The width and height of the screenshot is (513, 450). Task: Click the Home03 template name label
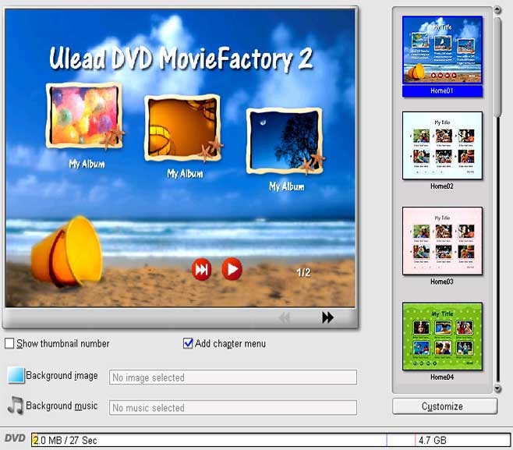point(442,282)
